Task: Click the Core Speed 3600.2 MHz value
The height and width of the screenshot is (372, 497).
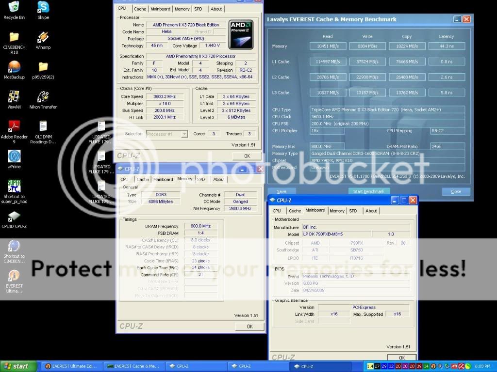Action: (165, 96)
